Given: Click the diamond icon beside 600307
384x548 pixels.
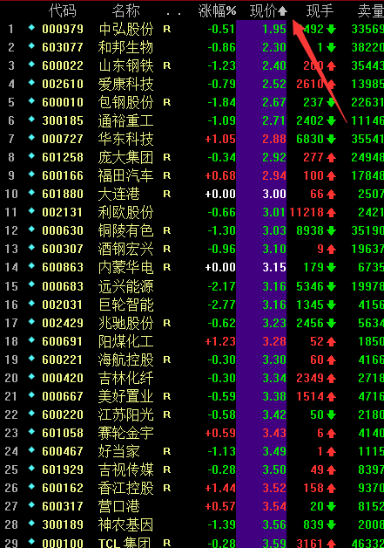Looking at the screenshot, I should coord(31,248).
